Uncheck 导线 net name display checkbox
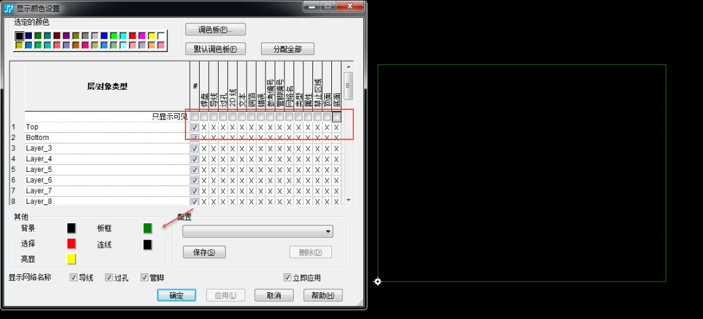This screenshot has height=319, width=703. coord(74,278)
